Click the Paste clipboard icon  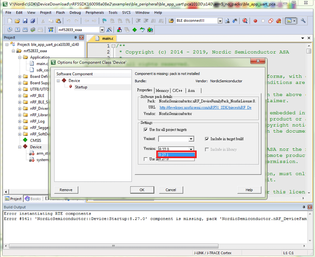58,21
